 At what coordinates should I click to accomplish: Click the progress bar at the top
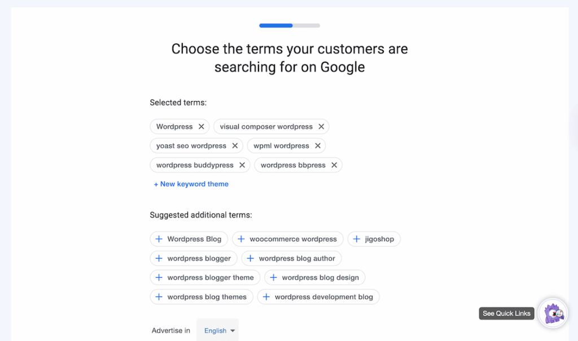tap(289, 25)
